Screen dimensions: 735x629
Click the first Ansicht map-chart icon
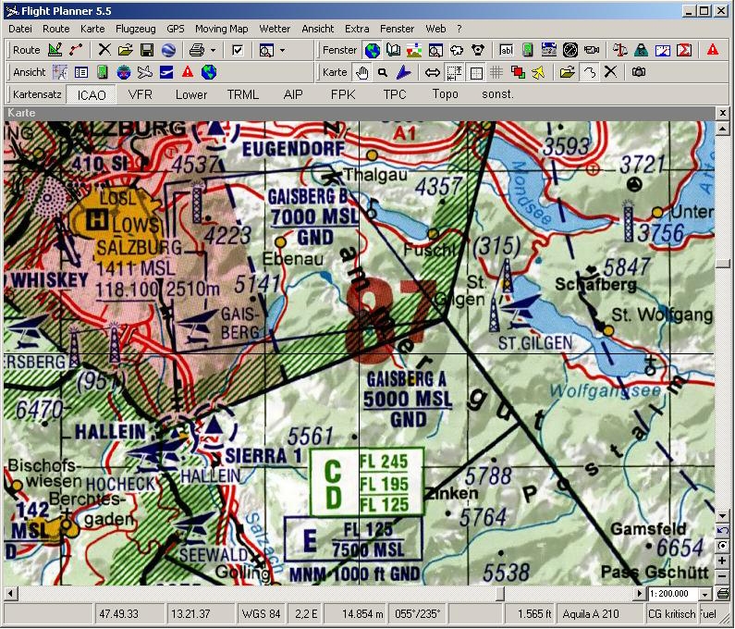point(60,72)
